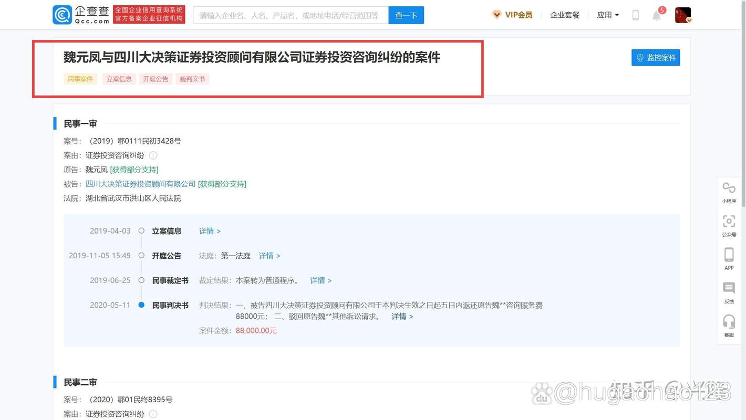The height and width of the screenshot is (420, 746).
Task: Click the 监控案件 button
Action: 656,58
